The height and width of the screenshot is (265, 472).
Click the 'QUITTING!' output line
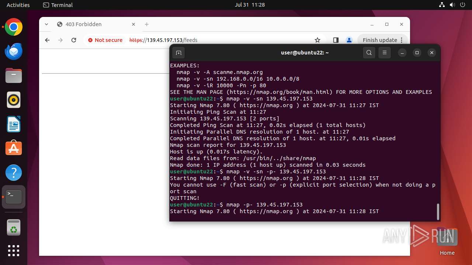(185, 198)
